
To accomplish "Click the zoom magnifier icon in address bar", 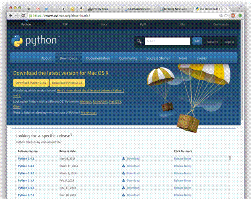I will point(221,16).
